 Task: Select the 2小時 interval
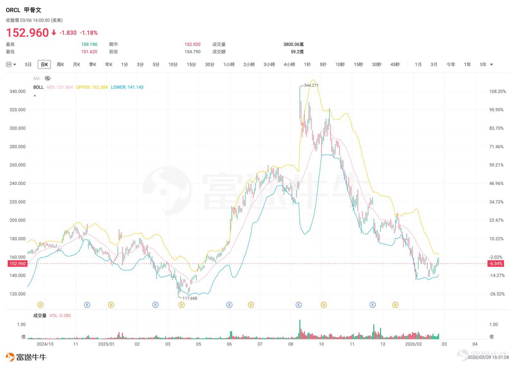point(249,65)
